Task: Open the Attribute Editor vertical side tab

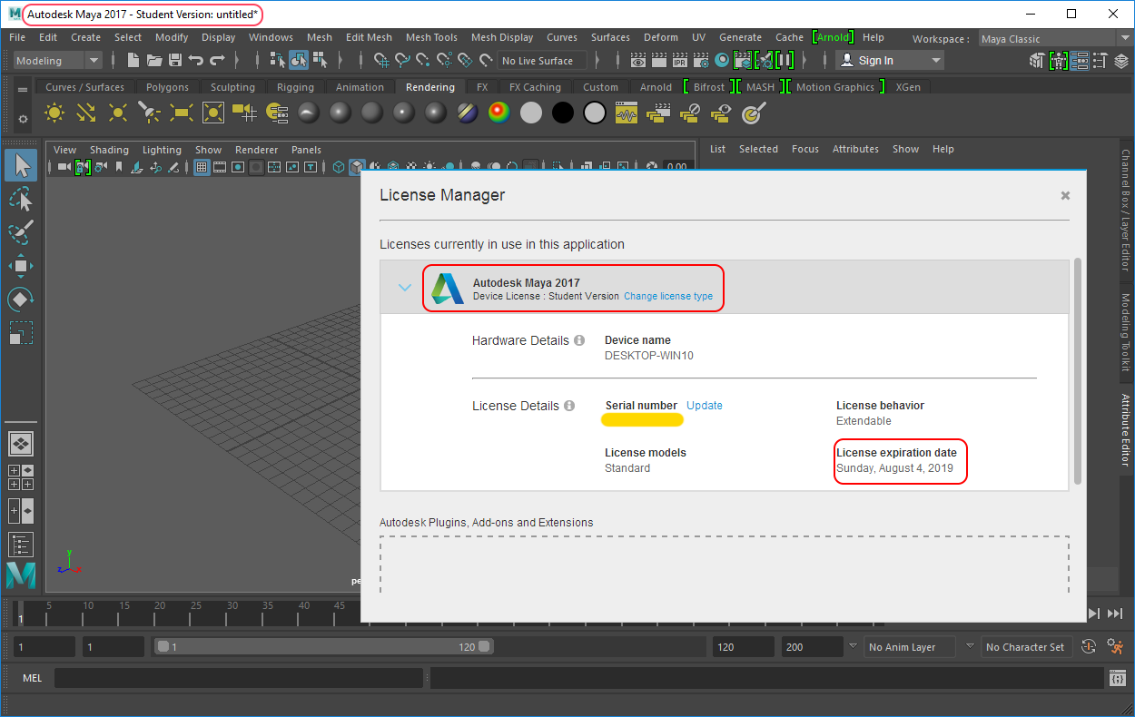Action: tap(1125, 430)
